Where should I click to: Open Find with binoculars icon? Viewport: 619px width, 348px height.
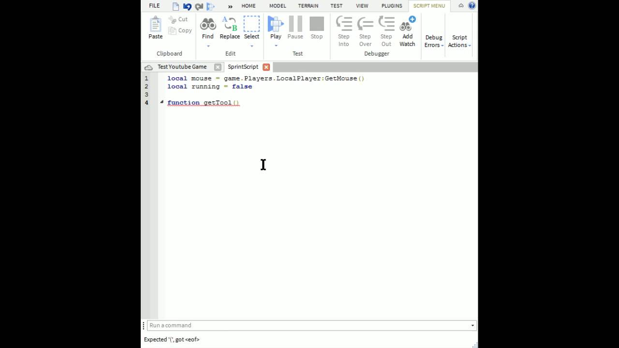coord(208,24)
